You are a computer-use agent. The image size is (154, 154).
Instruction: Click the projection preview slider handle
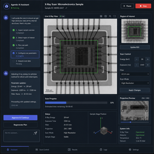pos(131,122)
